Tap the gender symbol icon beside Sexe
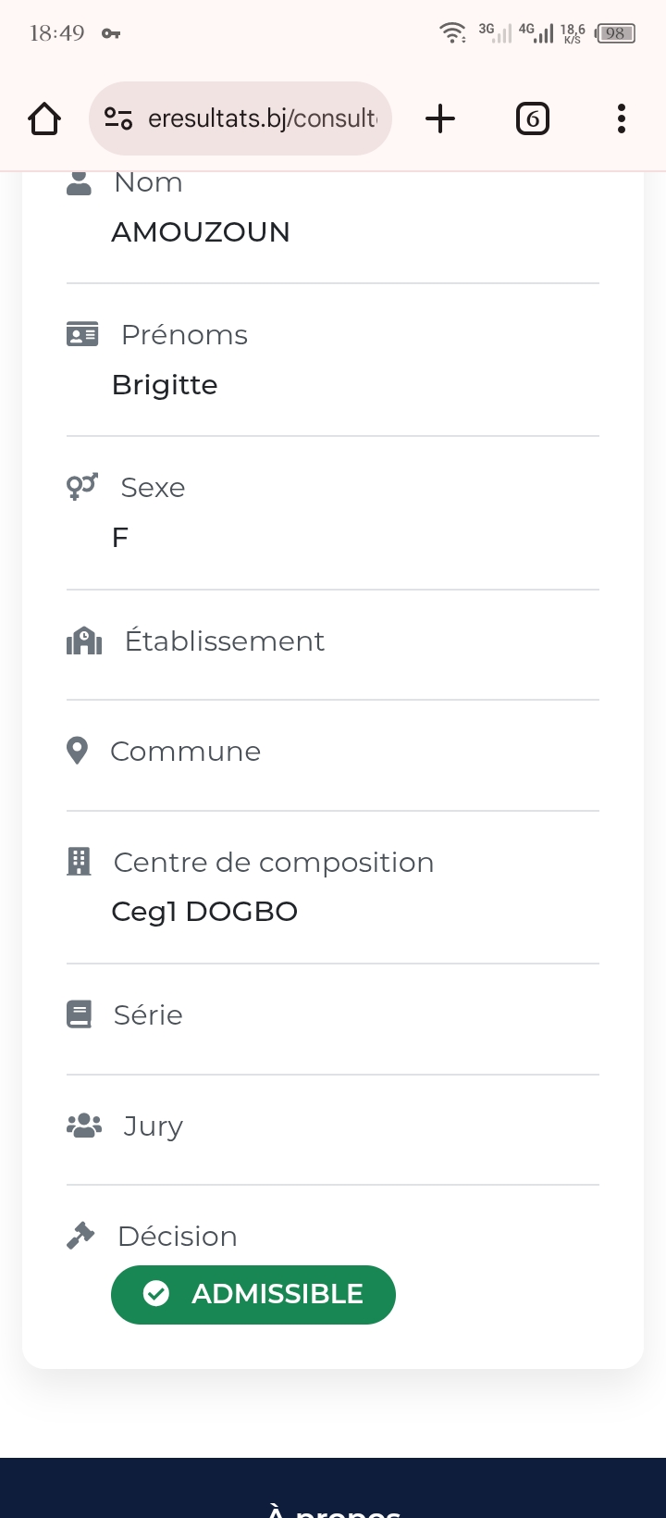The width and height of the screenshot is (666, 1518). [81, 487]
